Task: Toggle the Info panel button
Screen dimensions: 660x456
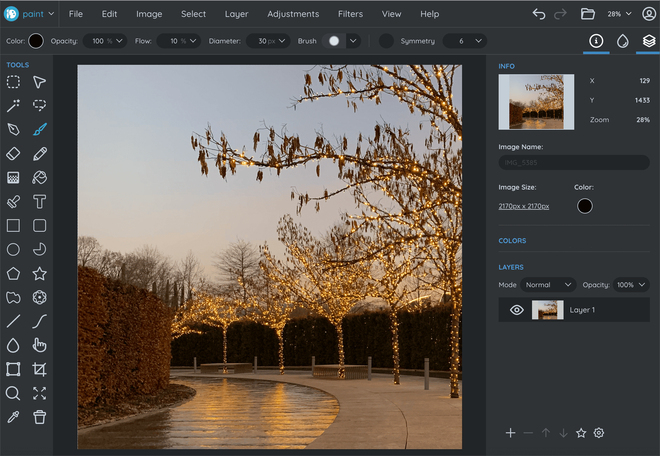Action: pos(596,41)
